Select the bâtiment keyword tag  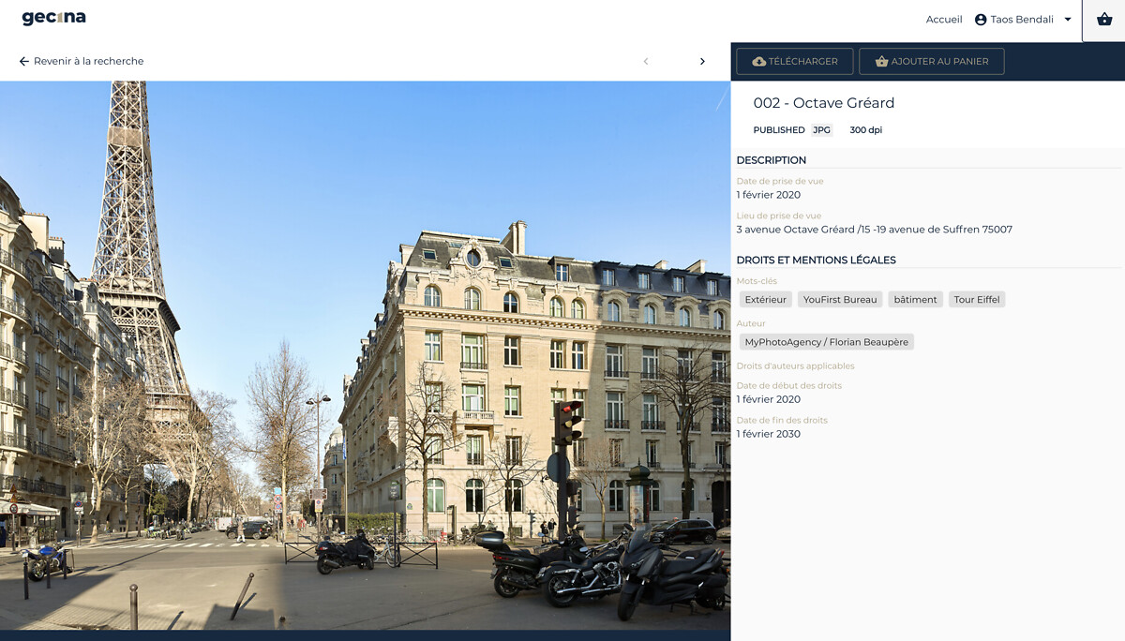pyautogui.click(x=916, y=300)
